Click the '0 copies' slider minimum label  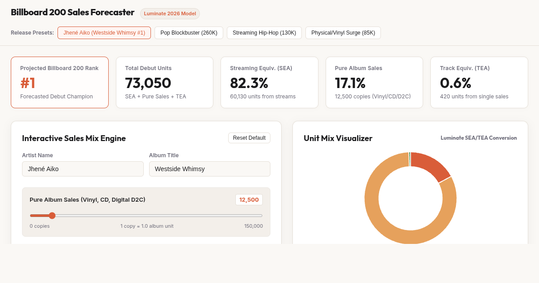point(40,226)
